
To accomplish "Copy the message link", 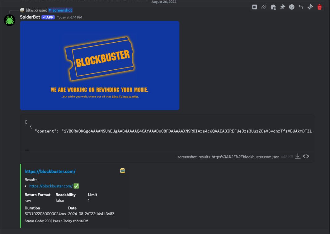I will 264,7.
